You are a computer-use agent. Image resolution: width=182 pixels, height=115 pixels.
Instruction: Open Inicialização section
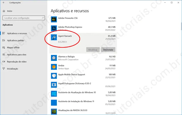(x=12, y=69)
